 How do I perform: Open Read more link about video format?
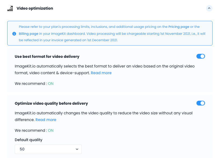coord(101,73)
